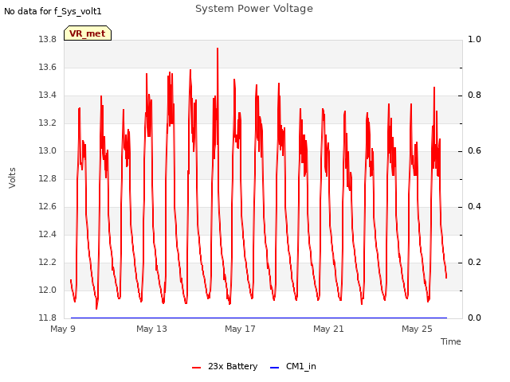510x382 pixels.
Task: Click the May 17 x-axis tick label
Action: tap(240, 329)
